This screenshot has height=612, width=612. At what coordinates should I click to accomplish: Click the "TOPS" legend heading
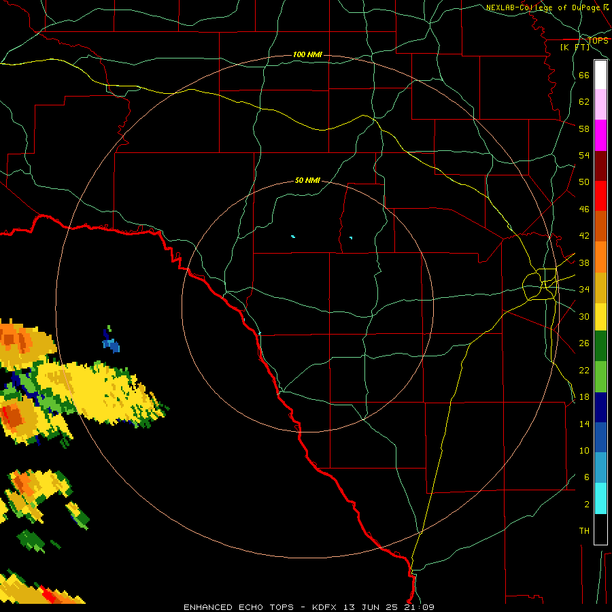[598, 41]
